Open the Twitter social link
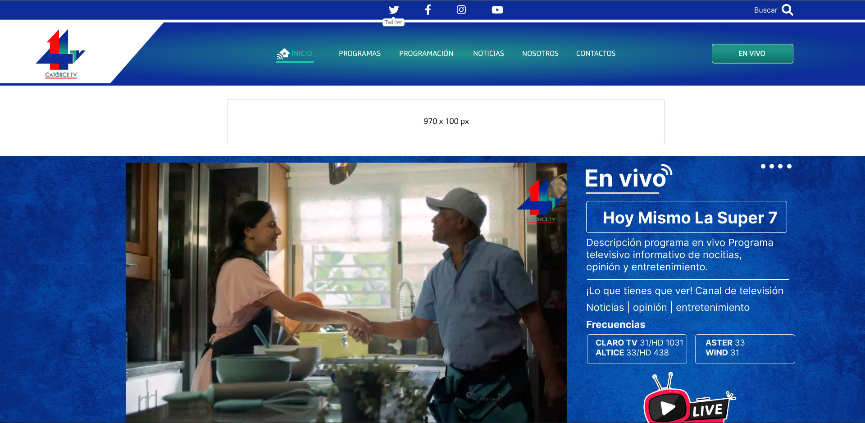865x423 pixels. pyautogui.click(x=394, y=10)
